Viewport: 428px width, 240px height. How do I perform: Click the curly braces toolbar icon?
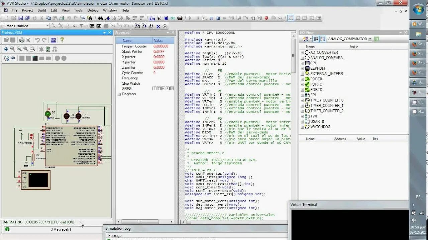tap(253, 18)
